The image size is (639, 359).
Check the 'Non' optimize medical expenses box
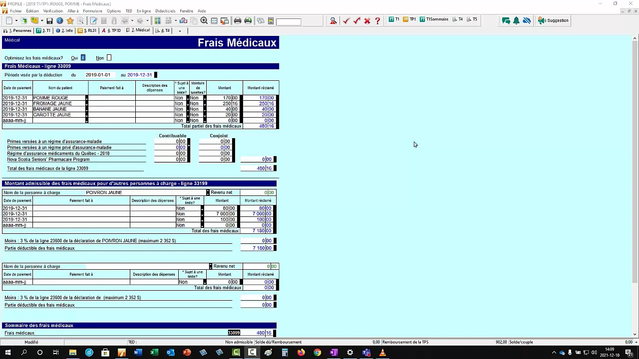(109, 58)
